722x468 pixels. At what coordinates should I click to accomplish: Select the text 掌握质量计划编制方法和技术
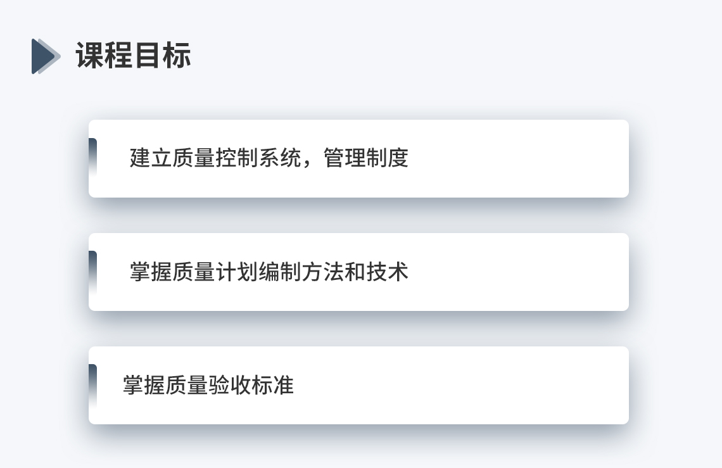pos(269,271)
